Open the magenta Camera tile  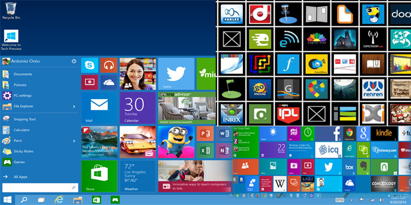[x=293, y=167]
